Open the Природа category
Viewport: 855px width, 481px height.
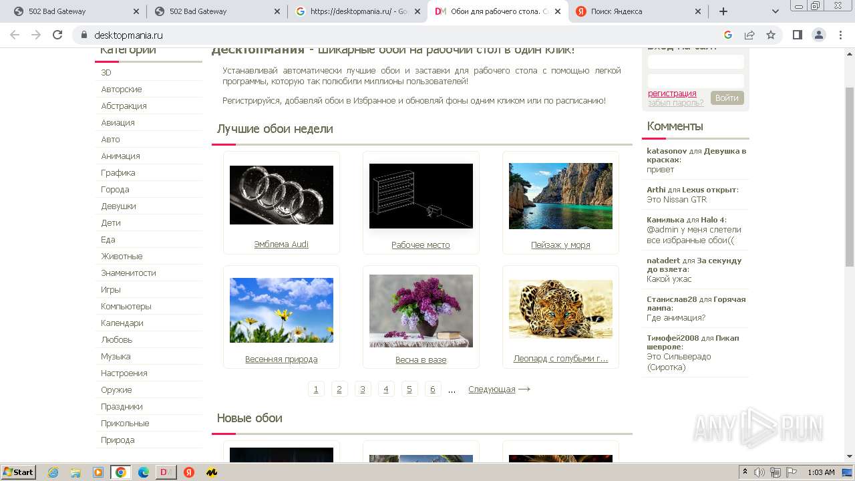click(118, 440)
